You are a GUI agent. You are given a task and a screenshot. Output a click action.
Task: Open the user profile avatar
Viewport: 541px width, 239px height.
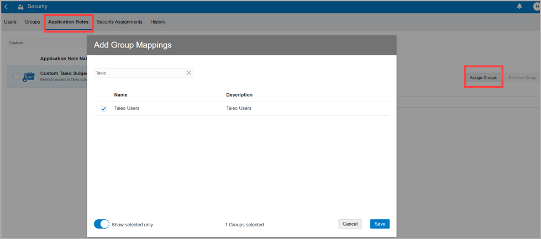pos(536,7)
